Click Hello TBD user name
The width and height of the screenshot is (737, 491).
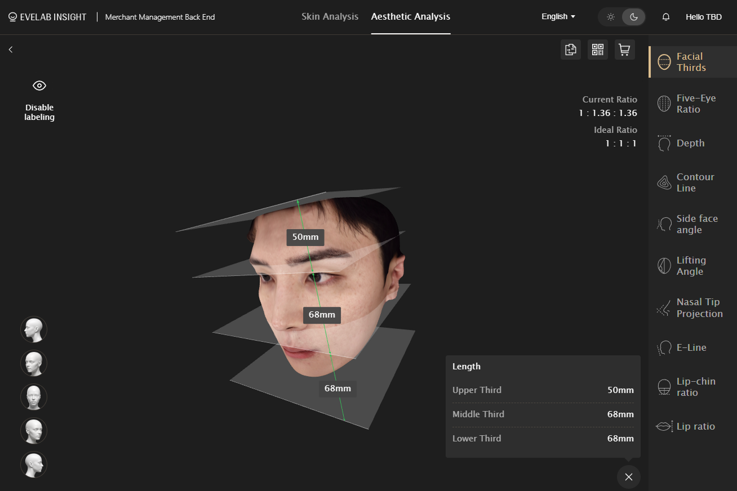tap(703, 17)
